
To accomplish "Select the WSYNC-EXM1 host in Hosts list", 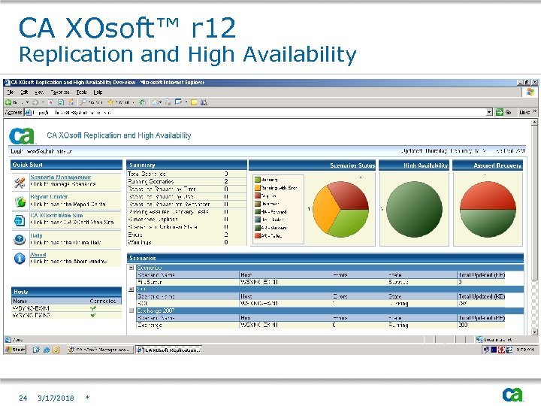I will (x=67, y=308).
